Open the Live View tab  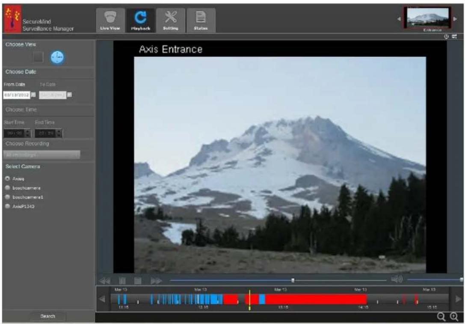(x=110, y=20)
